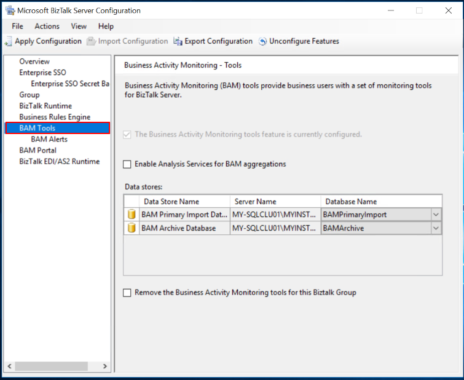The image size is (464, 380).
Task: Click server name cell in BAM Primary Import row
Action: click(275, 215)
